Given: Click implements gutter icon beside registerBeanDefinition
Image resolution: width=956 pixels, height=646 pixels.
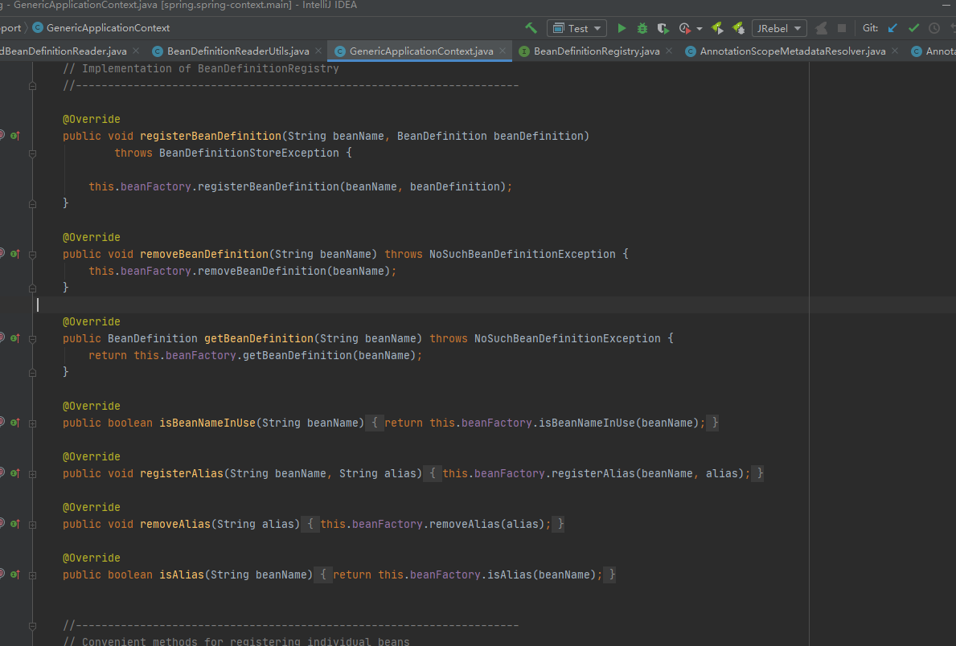Looking at the screenshot, I should click(14, 136).
